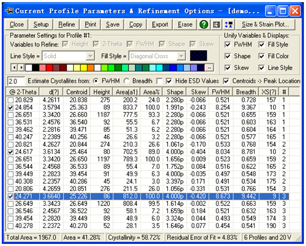The image size is (306, 246).
Task: Click the Skew column header
Action: click(198, 92)
